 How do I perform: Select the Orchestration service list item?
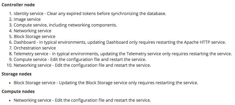tap(35, 48)
